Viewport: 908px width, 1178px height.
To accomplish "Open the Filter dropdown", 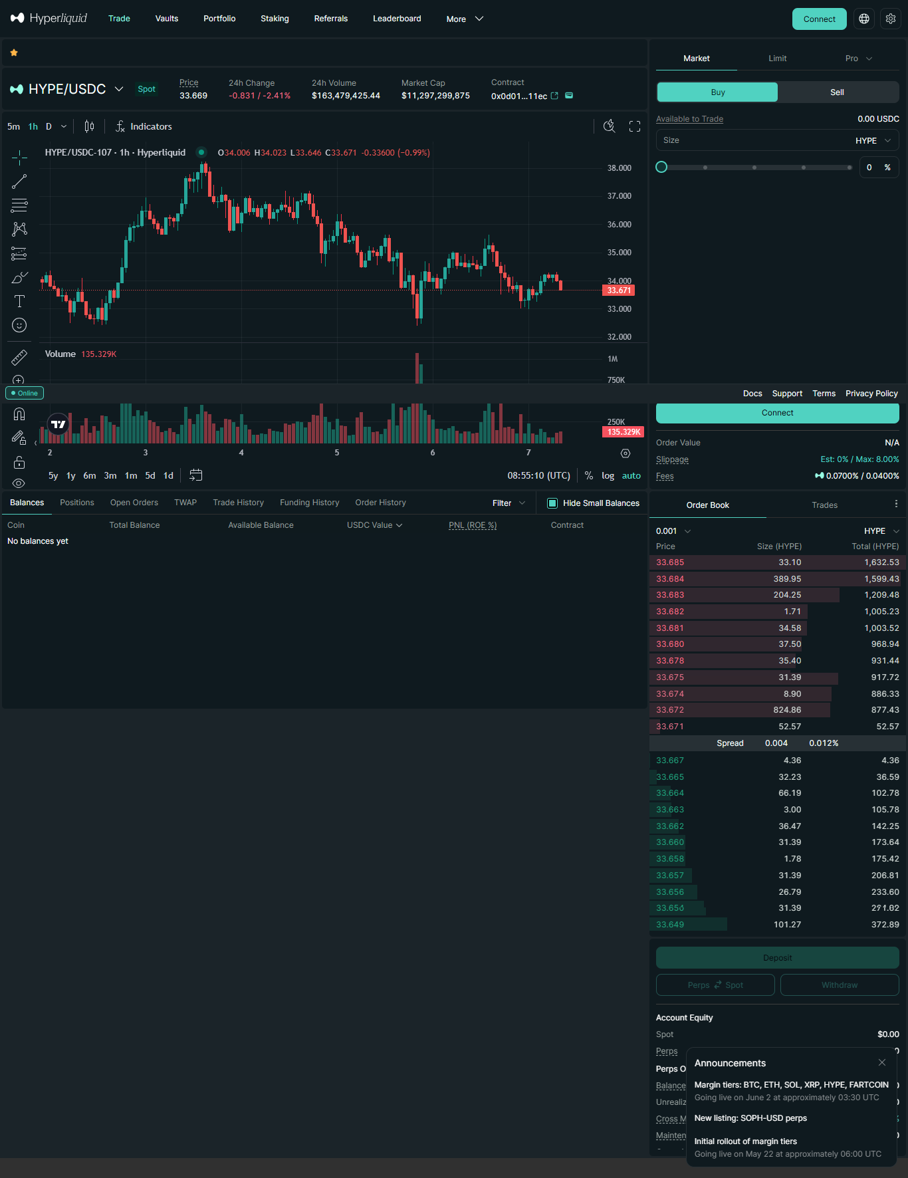I will [x=509, y=503].
